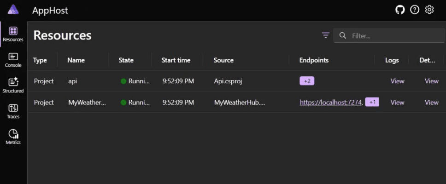Expand the +1 endpoints badge for MyWeatherHub

point(372,102)
